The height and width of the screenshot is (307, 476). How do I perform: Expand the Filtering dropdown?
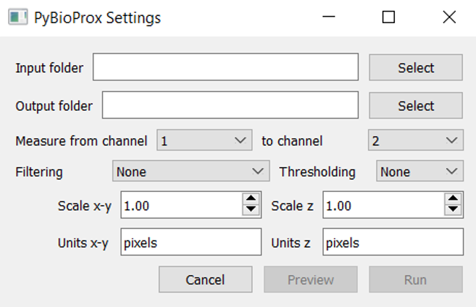191,172
